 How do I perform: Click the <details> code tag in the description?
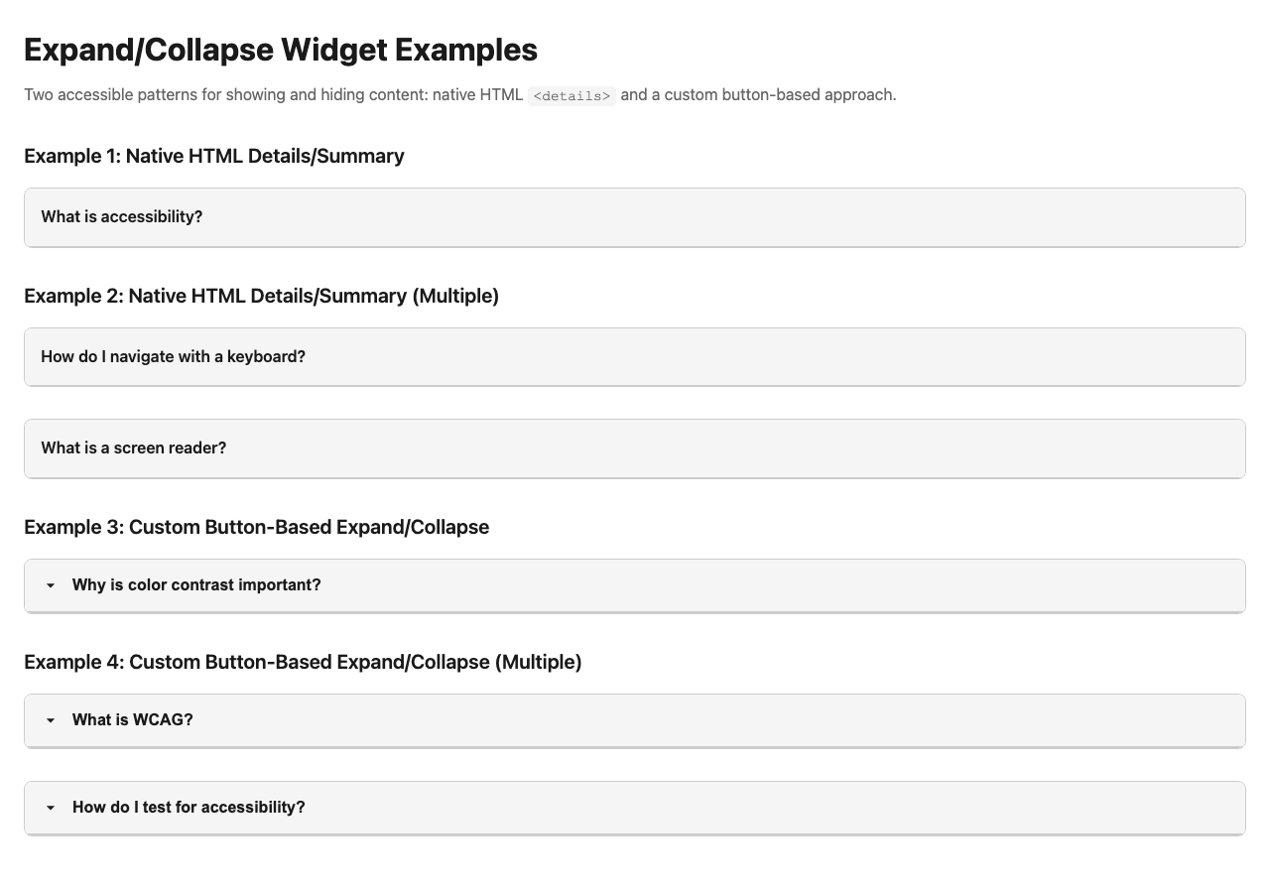pyautogui.click(x=571, y=96)
